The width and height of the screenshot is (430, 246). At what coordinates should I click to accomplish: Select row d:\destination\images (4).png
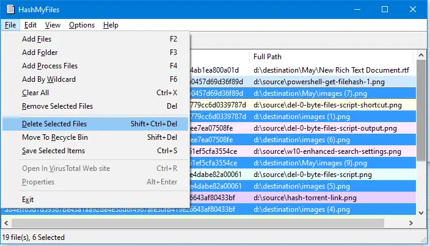tap(208, 209)
